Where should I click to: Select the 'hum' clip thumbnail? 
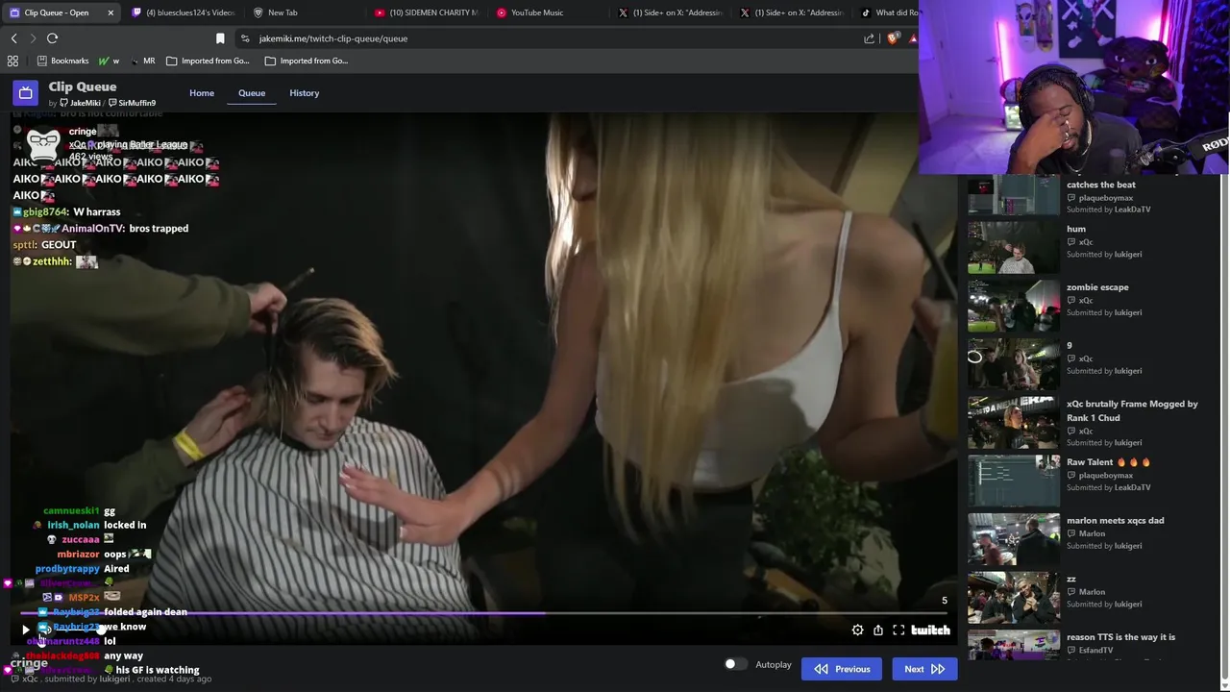point(1013,247)
